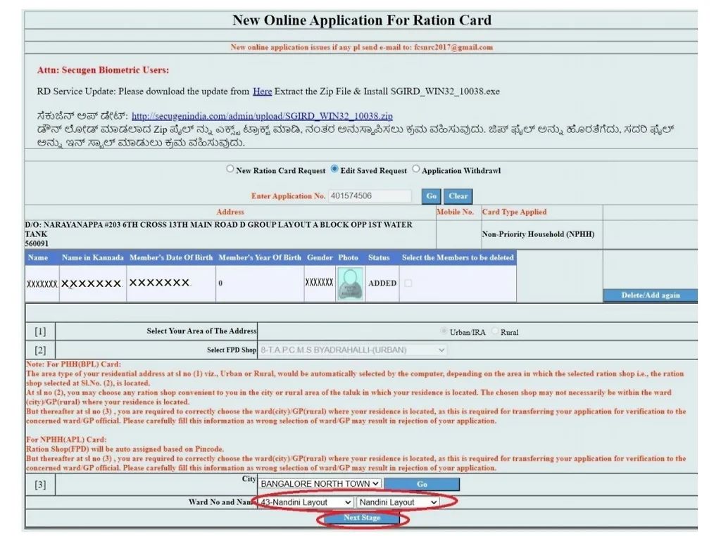
Task: Click the 'Enter Application No.' label
Action: pos(288,196)
